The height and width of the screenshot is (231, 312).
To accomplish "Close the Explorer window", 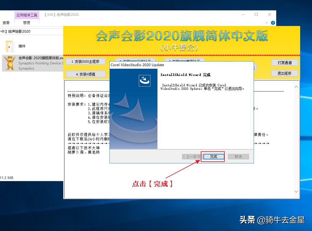I will tap(270, 14).
